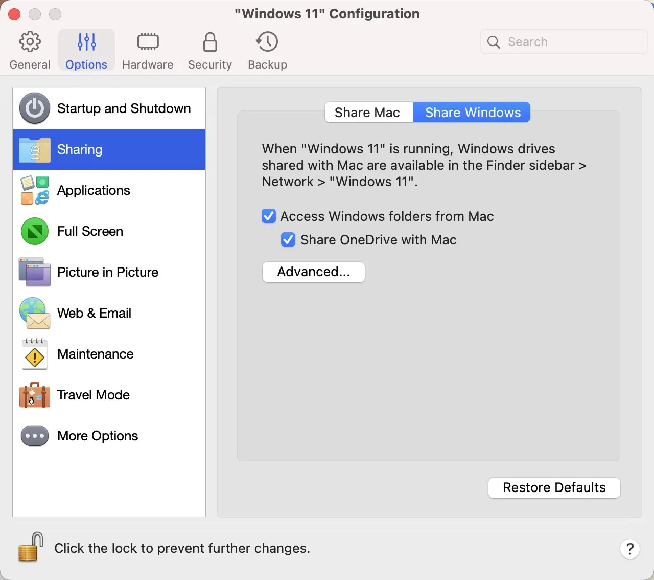This screenshot has height=580, width=654.
Task: Open help with the question mark button
Action: click(630, 549)
